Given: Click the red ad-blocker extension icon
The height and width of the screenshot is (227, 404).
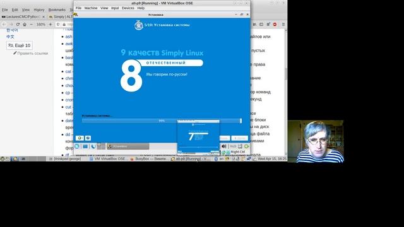Looking at the screenshot, I should [x=275, y=25].
